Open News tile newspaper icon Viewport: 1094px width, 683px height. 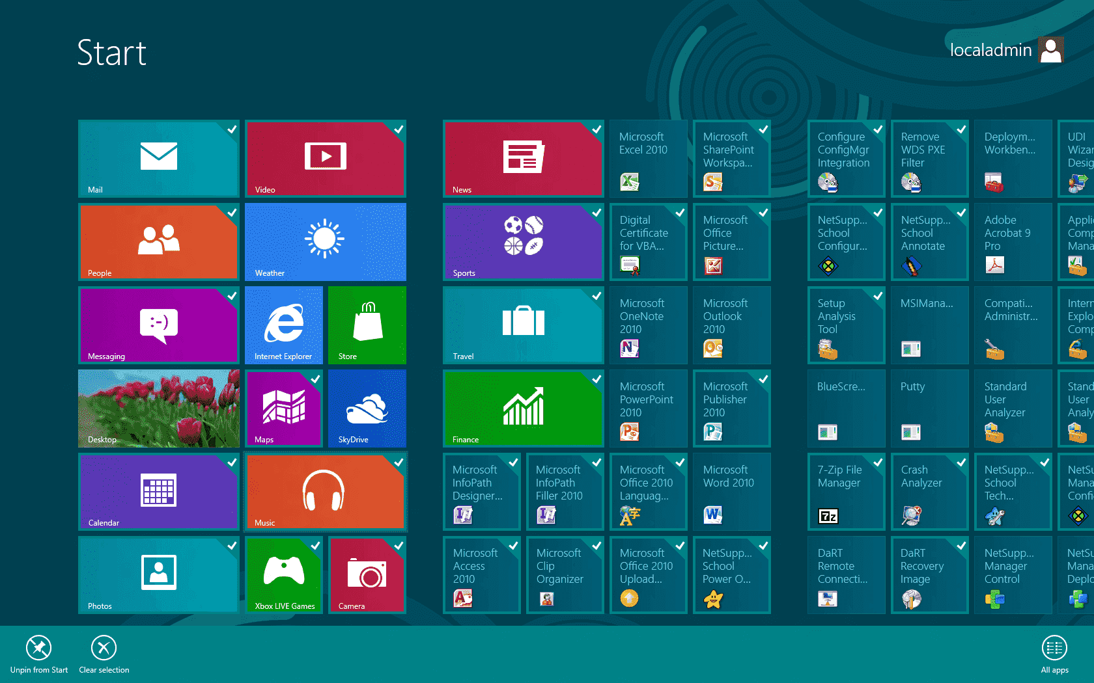pos(524,157)
